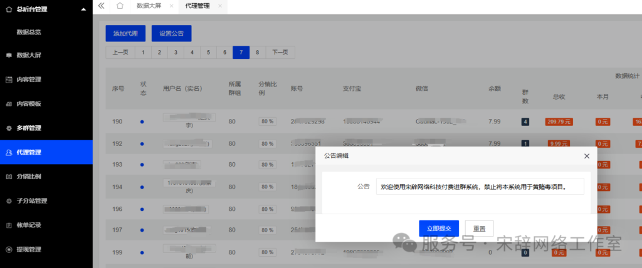Click the 209.79 元 total income badge
642x268 pixels.
coord(559,121)
